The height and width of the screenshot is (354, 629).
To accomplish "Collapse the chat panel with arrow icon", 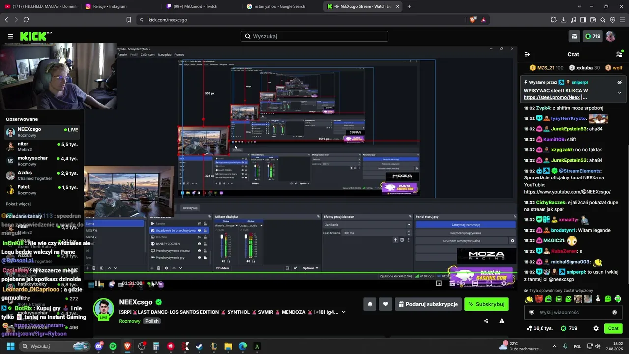I will coord(527,54).
